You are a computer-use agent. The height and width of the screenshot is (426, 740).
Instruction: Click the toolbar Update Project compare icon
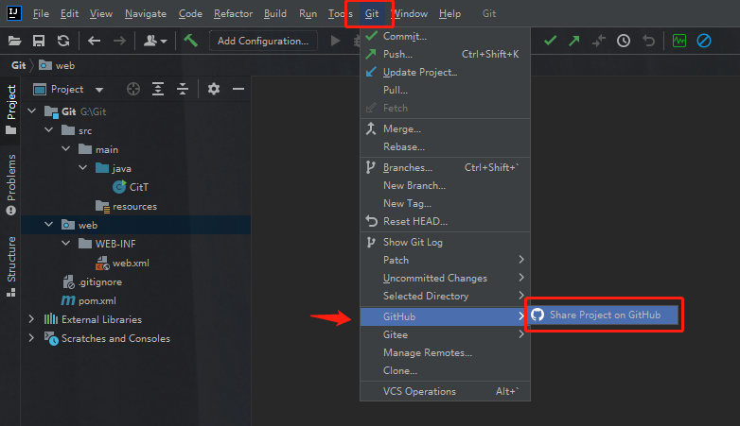(x=598, y=41)
